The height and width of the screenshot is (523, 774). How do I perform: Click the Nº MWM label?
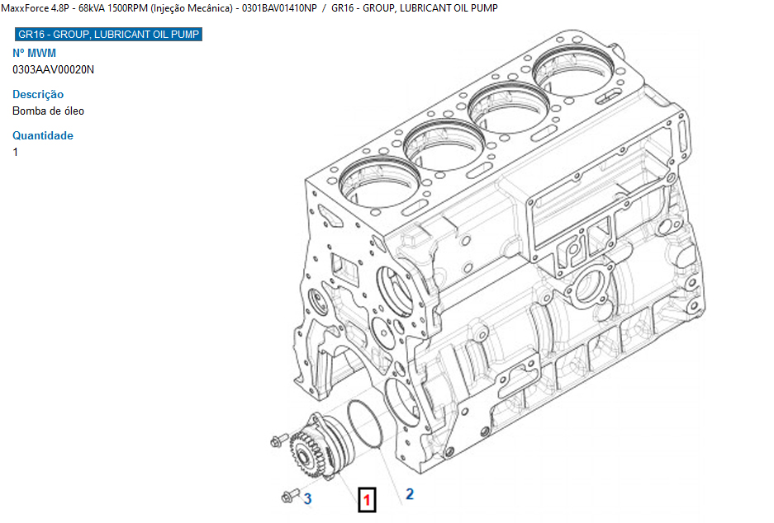34,54
